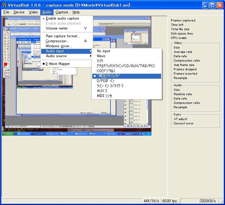The width and height of the screenshot is (225, 205).
Task: Open Raw capture format settings
Action: tap(62, 36)
